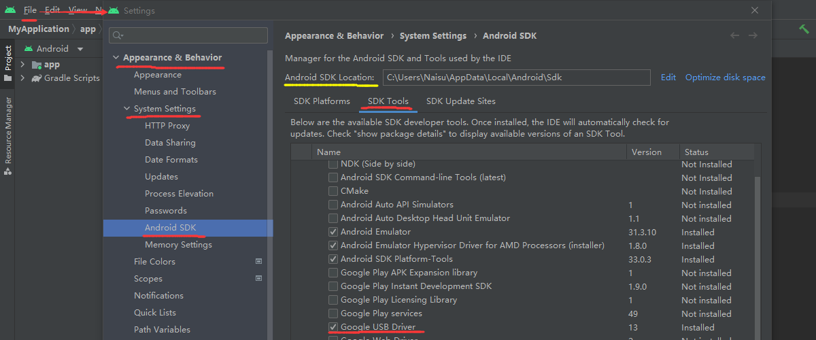
Task: Click the forward navigation arrow
Action: [753, 35]
